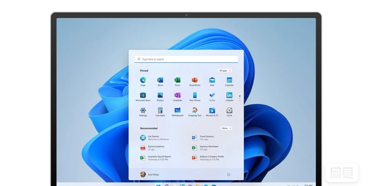Start the Snipping Tool app

click(194, 111)
